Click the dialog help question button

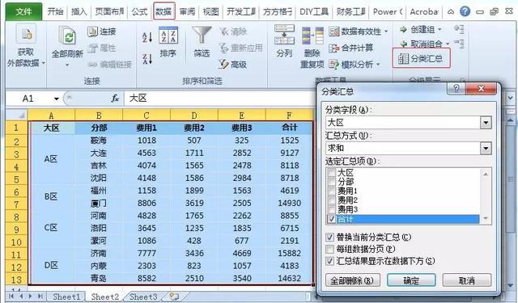point(456,88)
